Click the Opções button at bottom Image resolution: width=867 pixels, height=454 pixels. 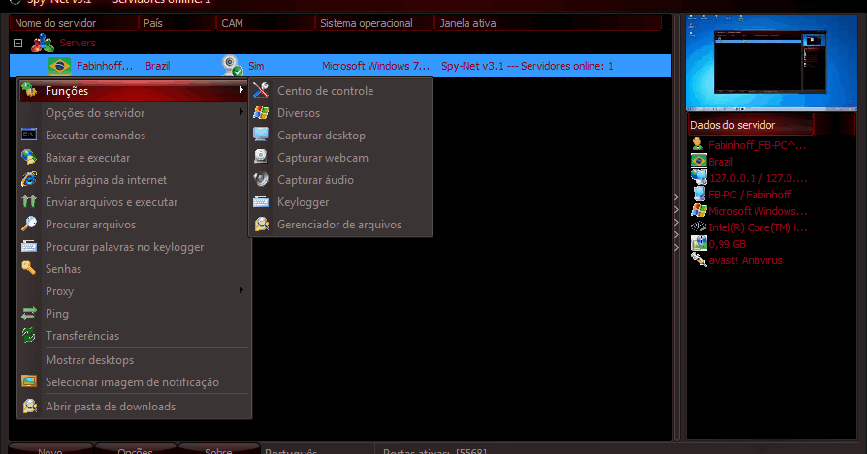(x=136, y=448)
